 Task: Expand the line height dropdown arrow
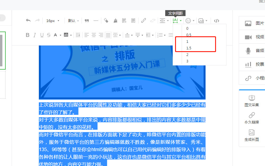[x=153, y=35]
